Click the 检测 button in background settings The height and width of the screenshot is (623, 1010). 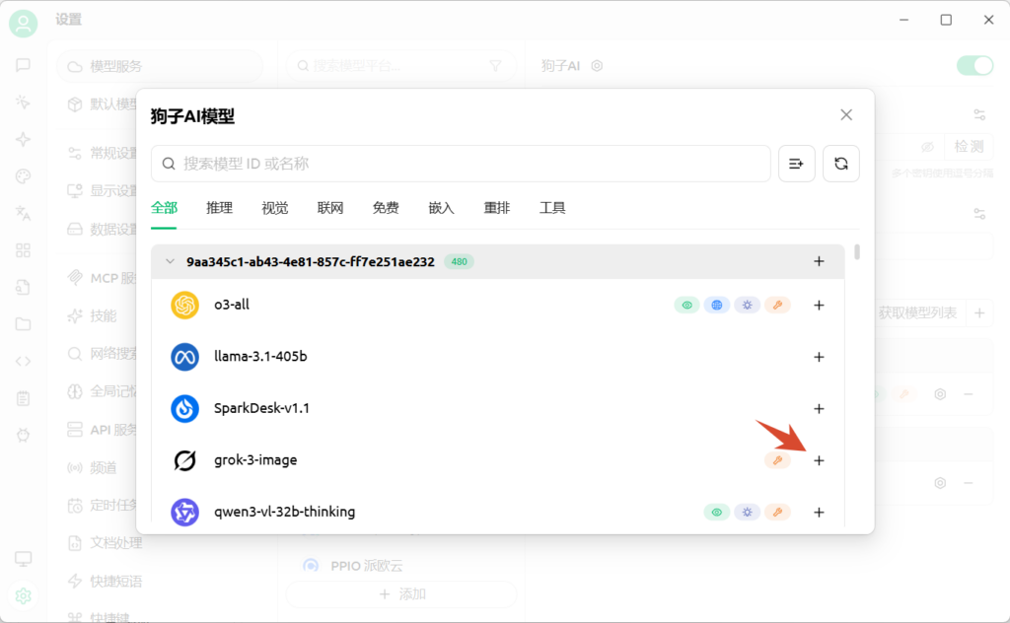[x=969, y=147]
